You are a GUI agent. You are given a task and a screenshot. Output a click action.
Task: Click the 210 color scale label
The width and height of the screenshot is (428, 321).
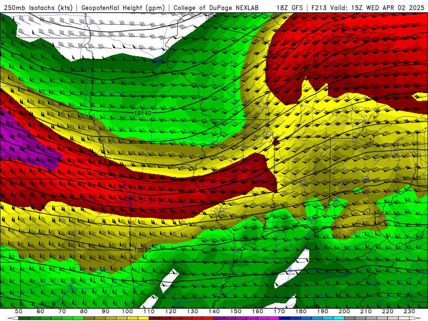(366, 311)
